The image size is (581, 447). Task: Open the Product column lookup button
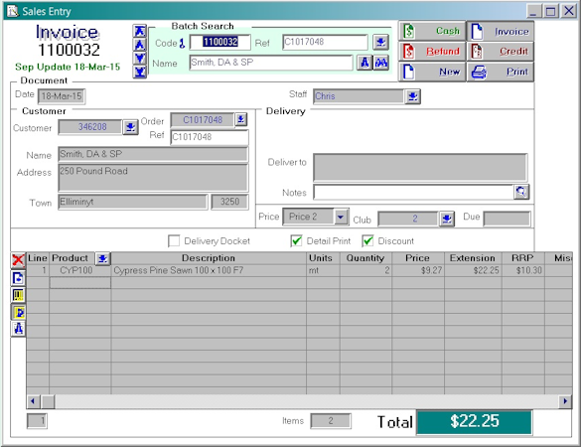coord(102,258)
